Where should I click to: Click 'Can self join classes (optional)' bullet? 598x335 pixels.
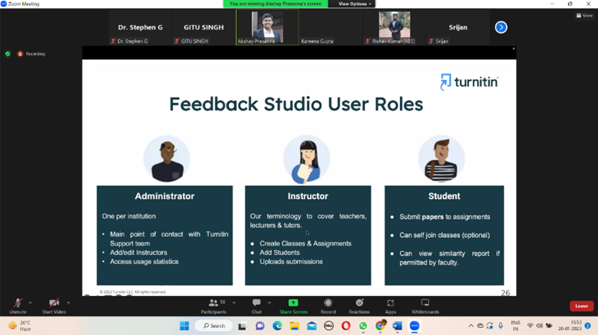pyautogui.click(x=444, y=235)
